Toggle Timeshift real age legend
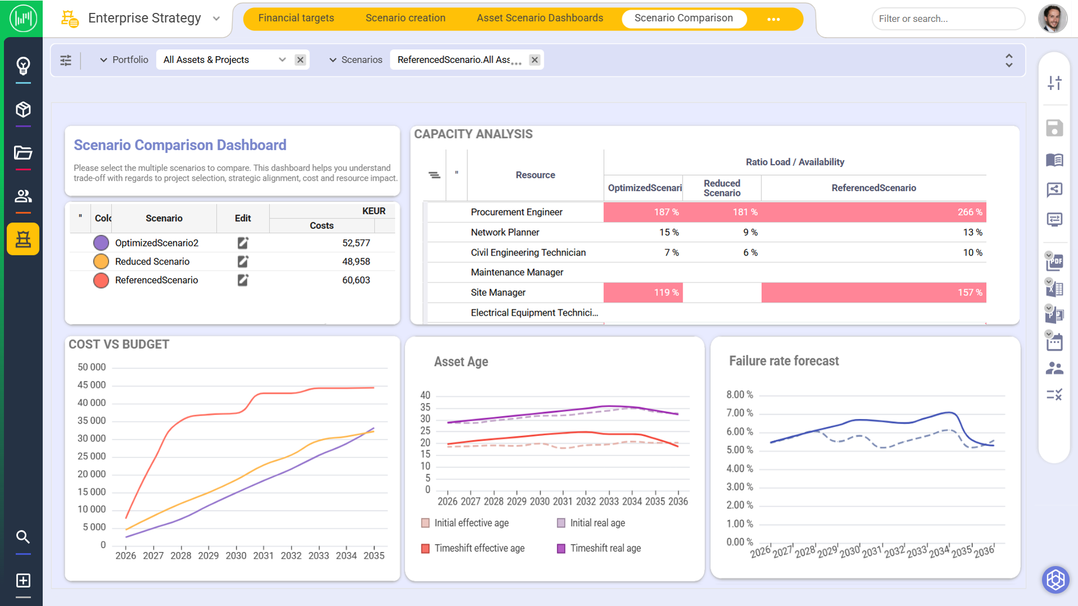This screenshot has height=606, width=1078. pos(599,548)
